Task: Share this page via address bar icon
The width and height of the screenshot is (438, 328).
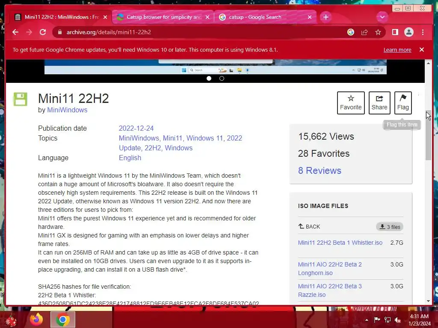Action: coord(364,32)
